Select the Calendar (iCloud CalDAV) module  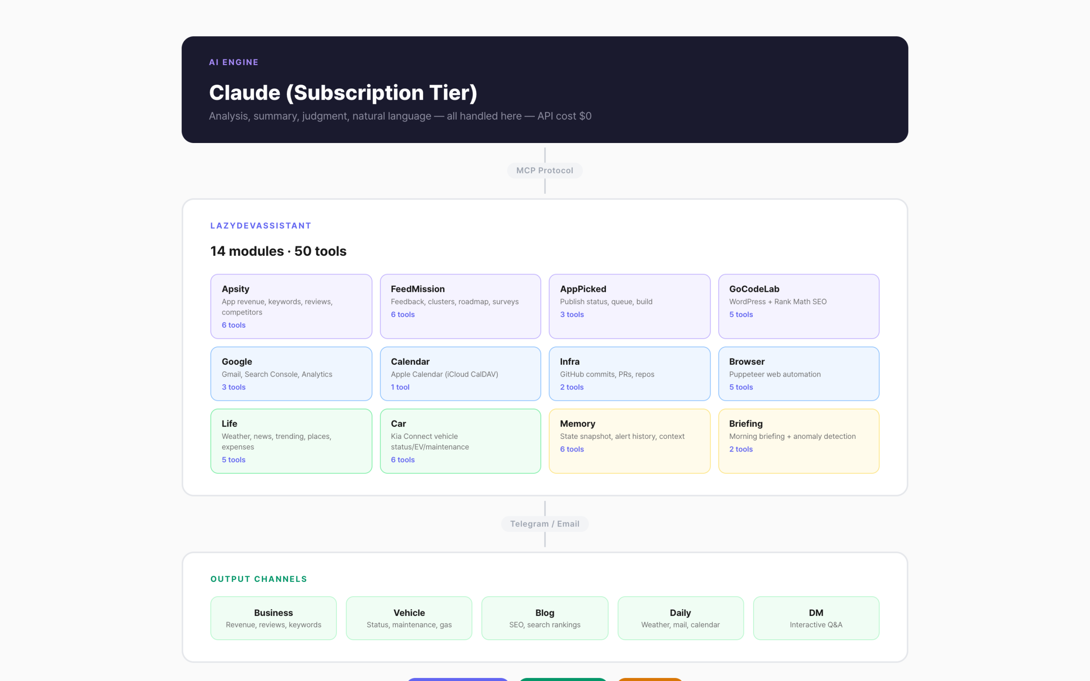point(460,374)
